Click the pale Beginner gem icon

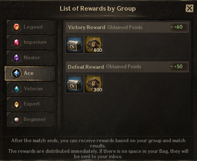click(x=16, y=119)
